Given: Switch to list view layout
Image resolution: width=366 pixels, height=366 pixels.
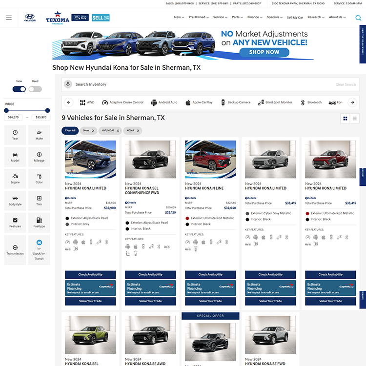Looking at the screenshot, I should coord(355,119).
